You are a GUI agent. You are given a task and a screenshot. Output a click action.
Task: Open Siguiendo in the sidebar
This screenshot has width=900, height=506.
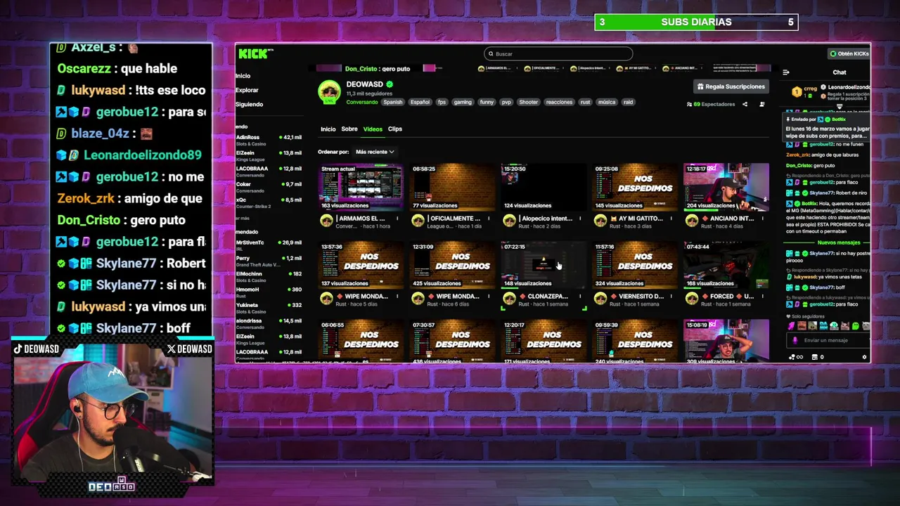point(250,104)
